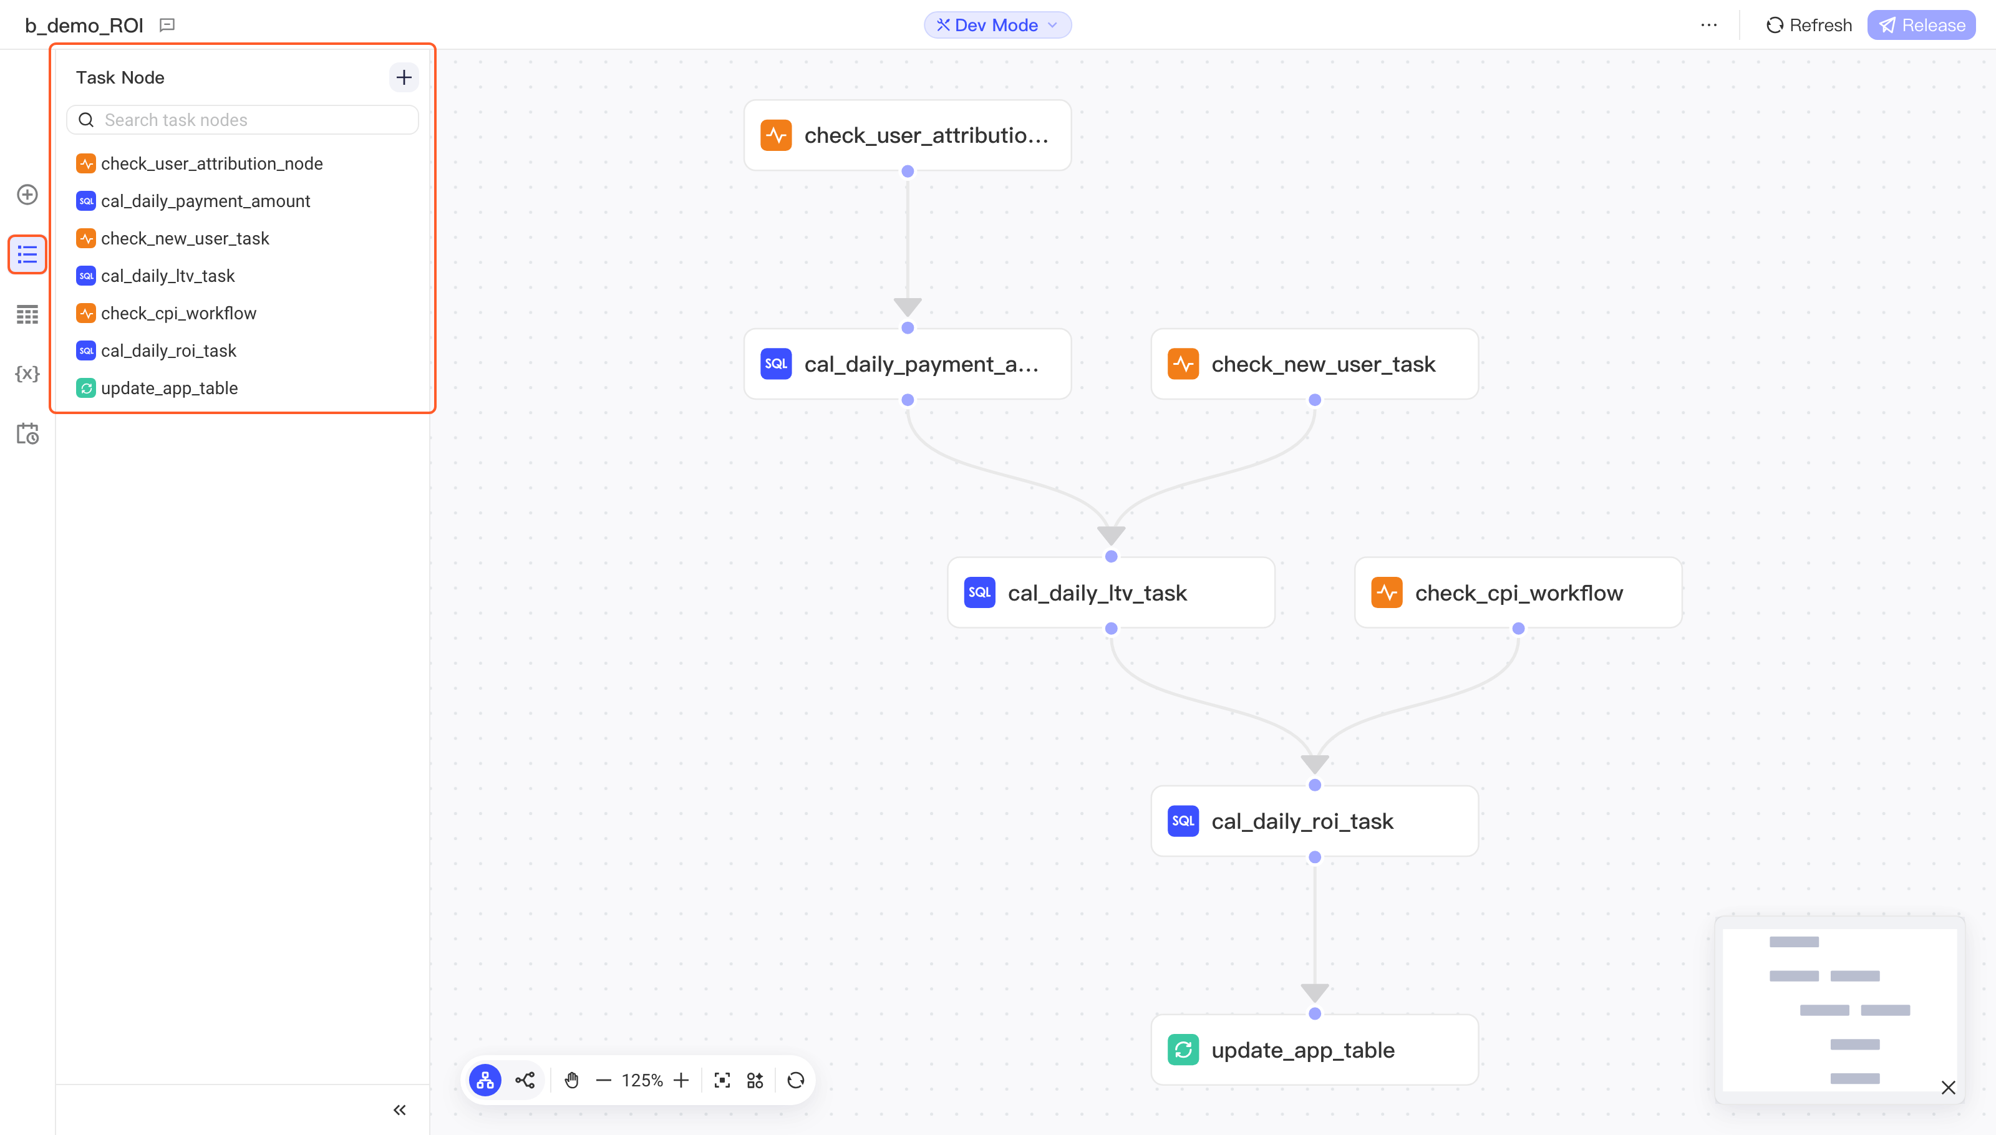1996x1135 pixels.
Task: Open the add-node circle-plus sidebar icon
Action: click(x=27, y=194)
